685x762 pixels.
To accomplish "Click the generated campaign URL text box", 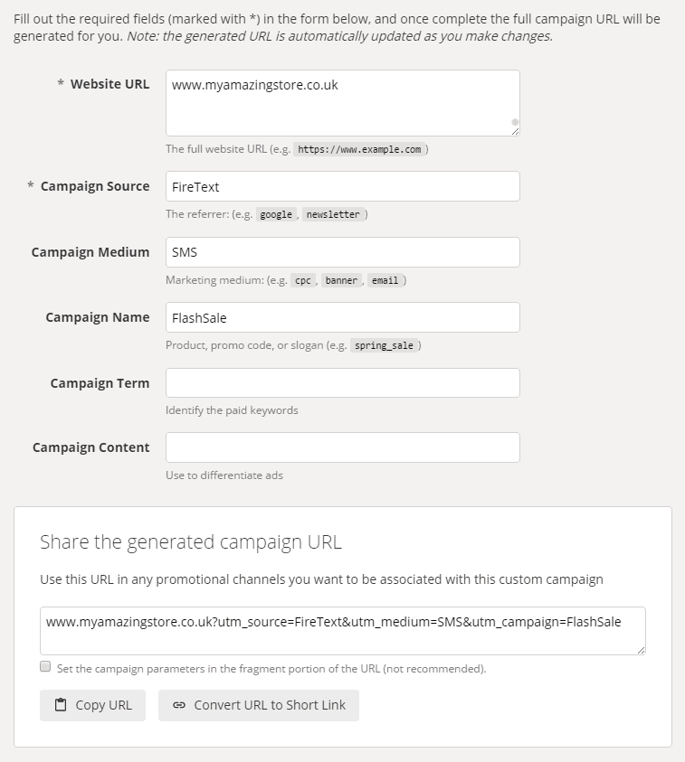I will [342, 630].
